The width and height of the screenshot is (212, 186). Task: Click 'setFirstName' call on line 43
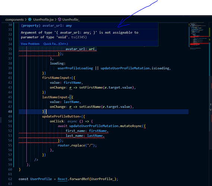(x=91, y=87)
